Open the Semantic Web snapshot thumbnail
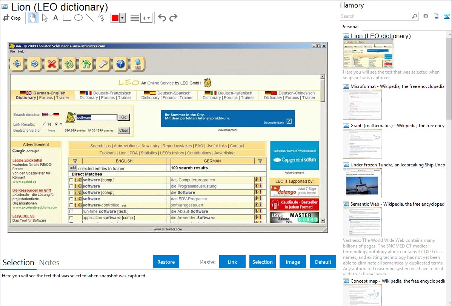This screenshot has height=306, width=452. click(362, 222)
